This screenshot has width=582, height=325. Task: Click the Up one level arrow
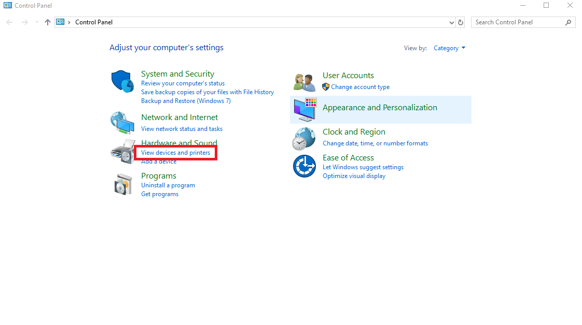(48, 22)
